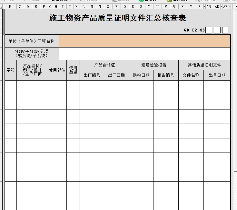
Task: Select column Q header
Action: [x=125, y=6]
